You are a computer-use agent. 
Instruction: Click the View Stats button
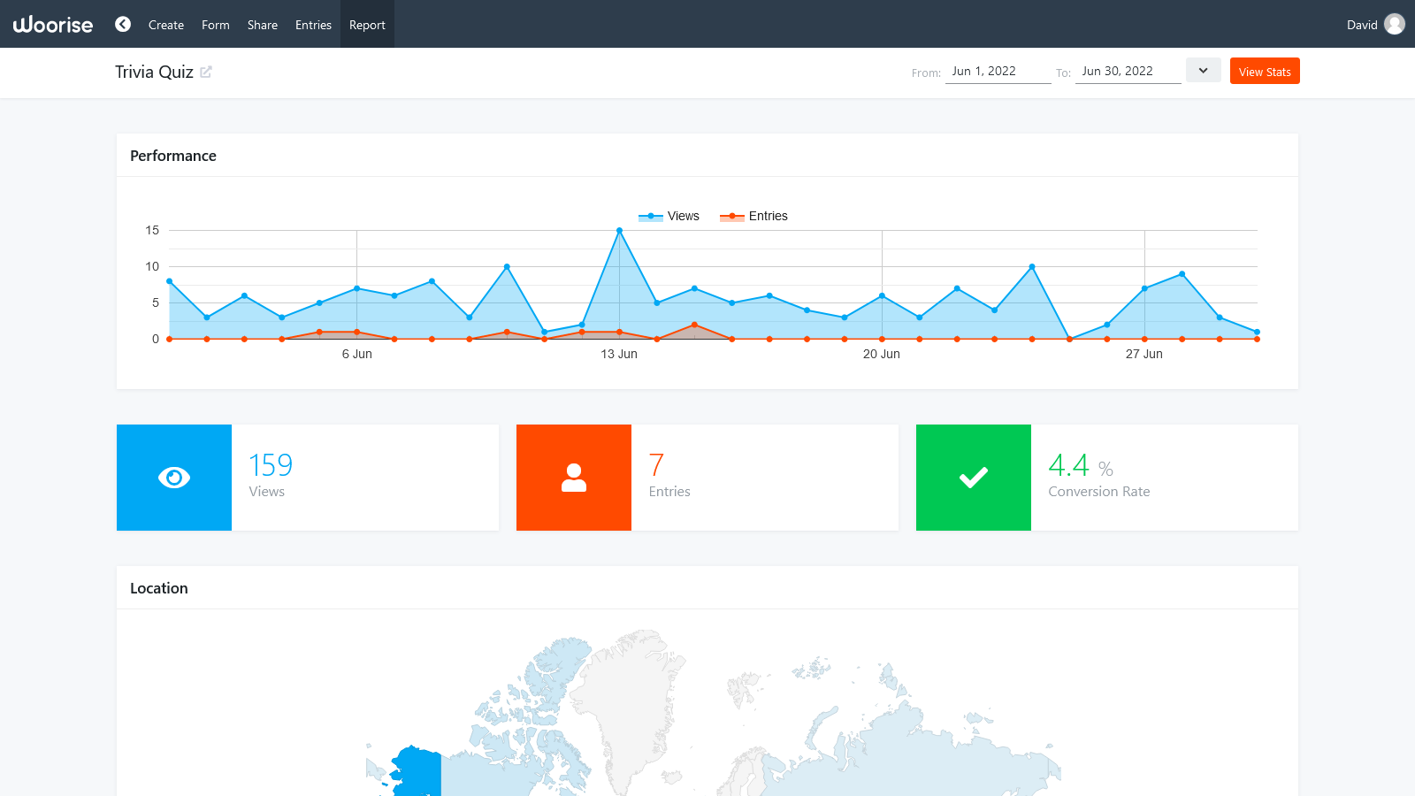coord(1265,71)
